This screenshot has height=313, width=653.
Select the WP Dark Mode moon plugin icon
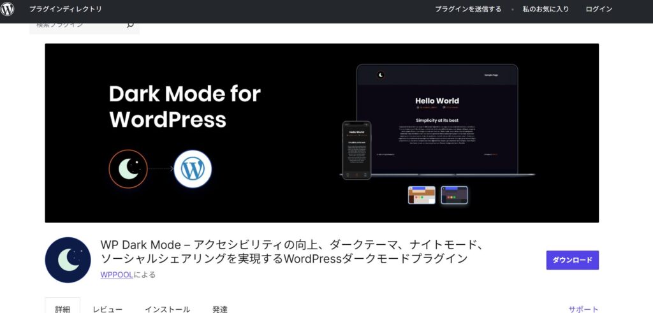[68, 259]
